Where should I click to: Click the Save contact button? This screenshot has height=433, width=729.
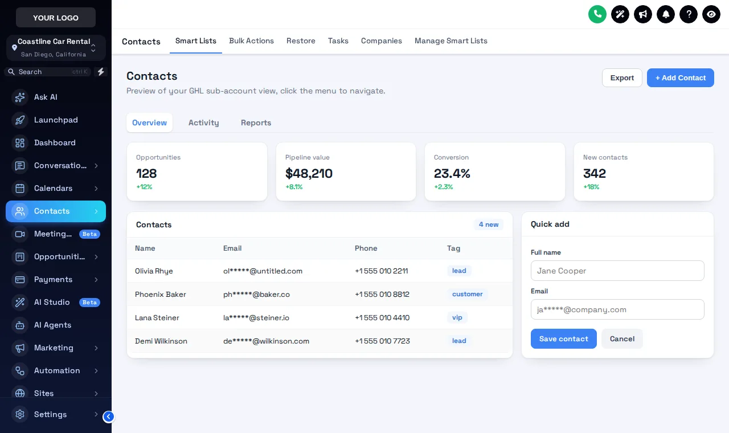pyautogui.click(x=564, y=338)
